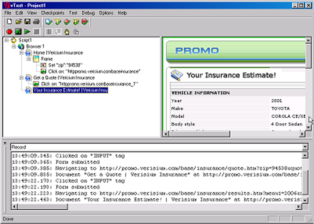Click the vTest application icon in title bar

coord(6,6)
